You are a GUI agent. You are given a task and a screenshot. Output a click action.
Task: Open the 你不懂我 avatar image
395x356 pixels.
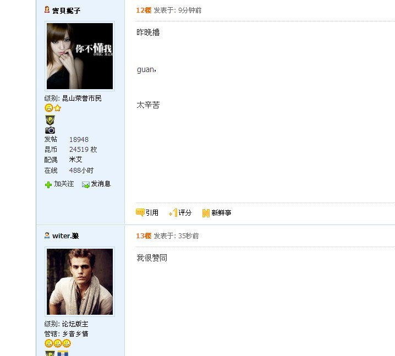click(80, 56)
